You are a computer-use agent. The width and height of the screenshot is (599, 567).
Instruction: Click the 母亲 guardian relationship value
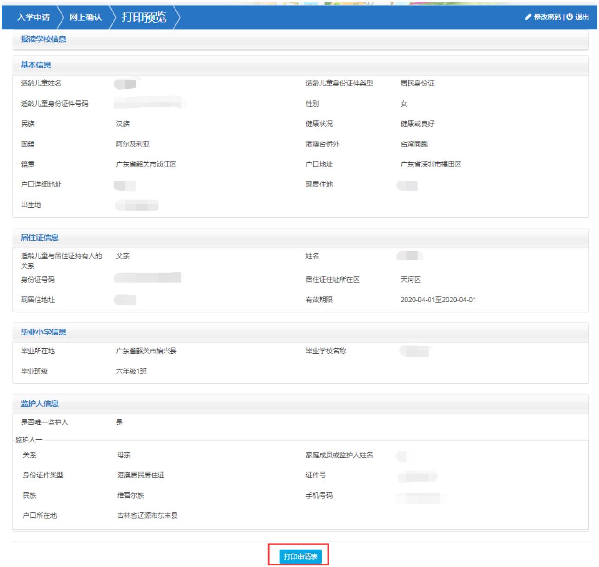[124, 455]
